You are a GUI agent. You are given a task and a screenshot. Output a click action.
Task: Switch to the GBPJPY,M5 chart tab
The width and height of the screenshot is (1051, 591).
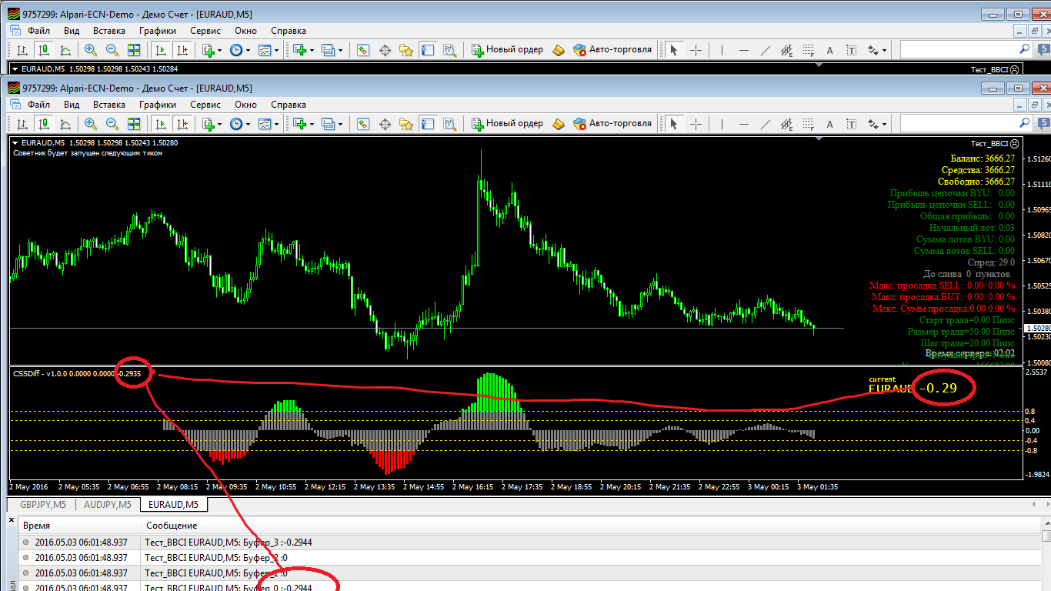43,505
